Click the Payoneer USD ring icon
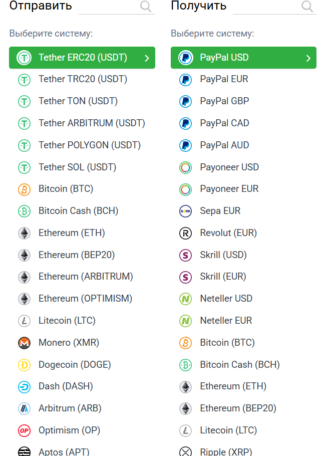327x456 pixels. click(185, 167)
